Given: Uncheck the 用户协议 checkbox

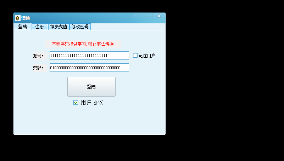Looking at the screenshot, I should point(76,103).
